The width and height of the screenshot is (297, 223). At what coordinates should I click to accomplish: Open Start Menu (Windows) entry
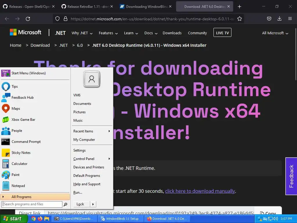pyautogui.click(x=35, y=73)
